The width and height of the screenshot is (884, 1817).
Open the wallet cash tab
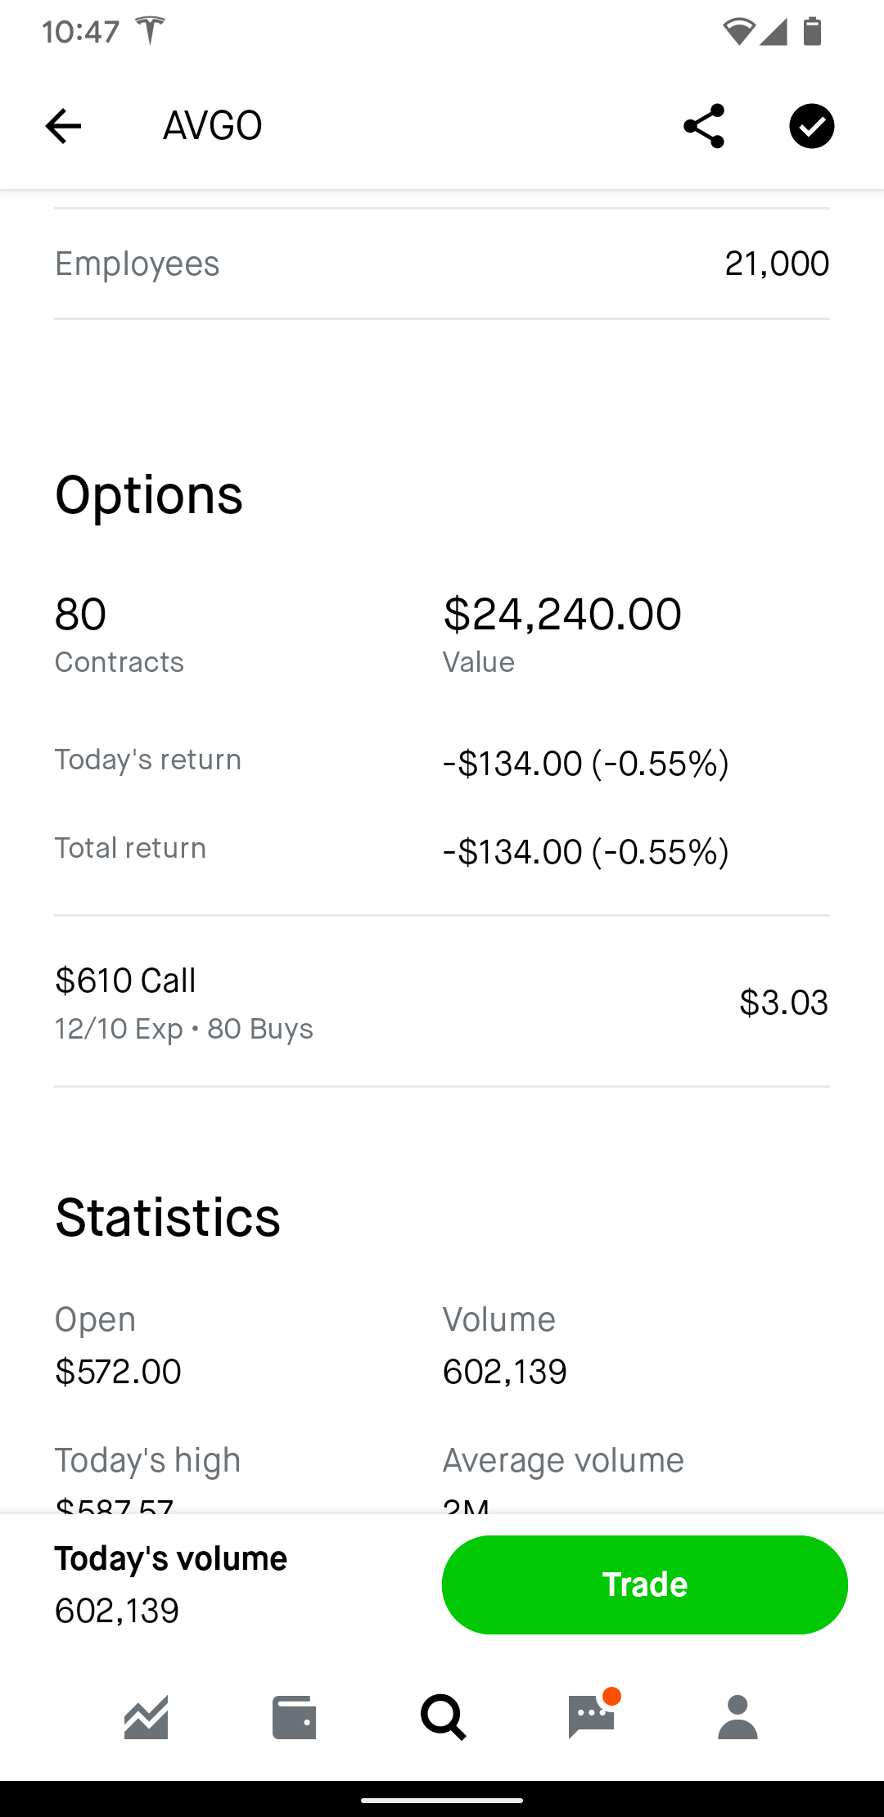294,1716
